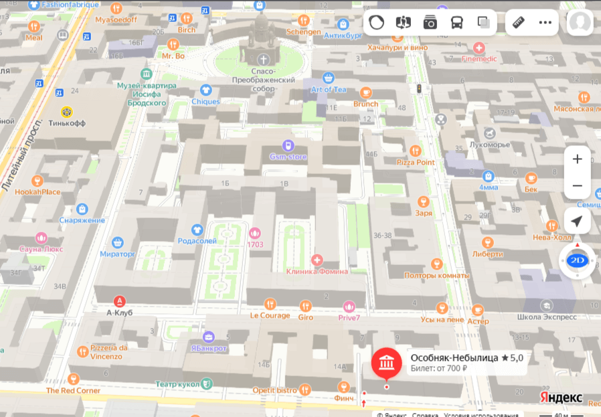Zoom out with the minus button
This screenshot has height=417, width=601.
[x=577, y=186]
